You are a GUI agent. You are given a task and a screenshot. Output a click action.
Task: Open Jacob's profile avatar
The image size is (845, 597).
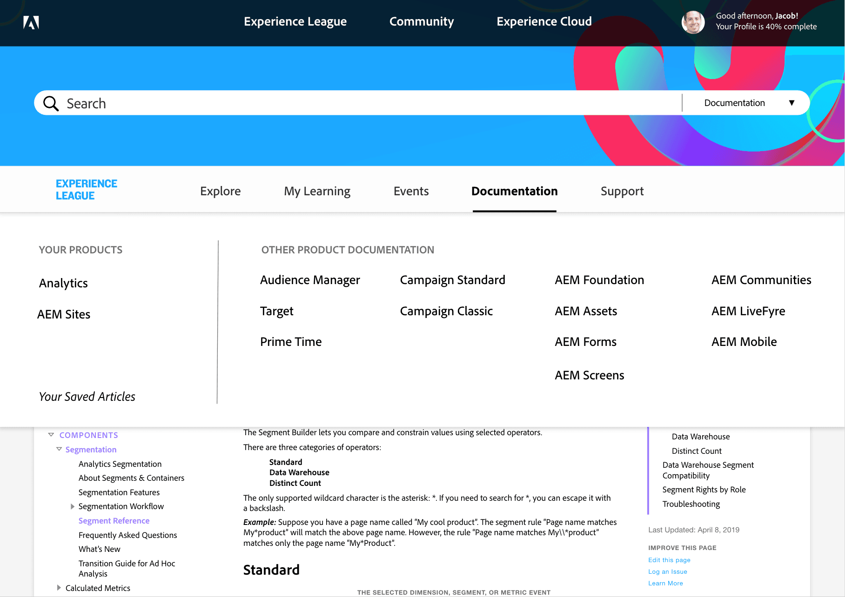pyautogui.click(x=693, y=22)
